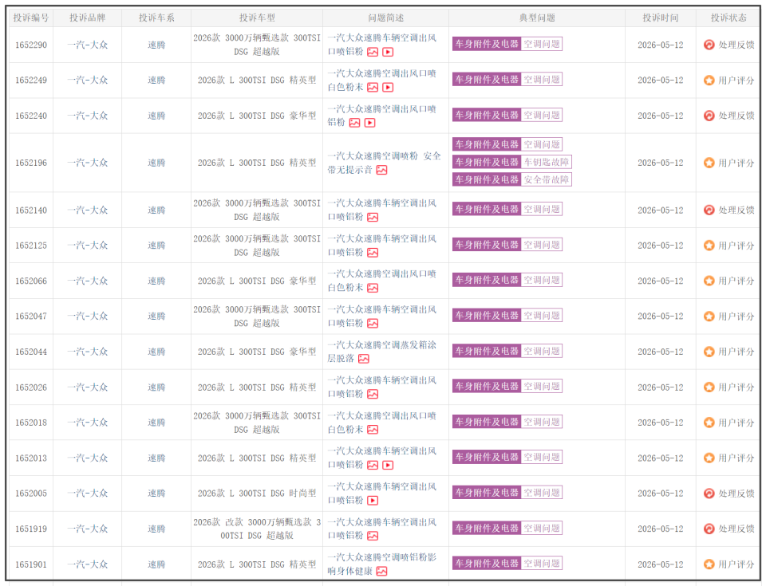The width and height of the screenshot is (766, 586).
Task: Open image icon in complaint 1652240 row
Action: click(x=354, y=123)
